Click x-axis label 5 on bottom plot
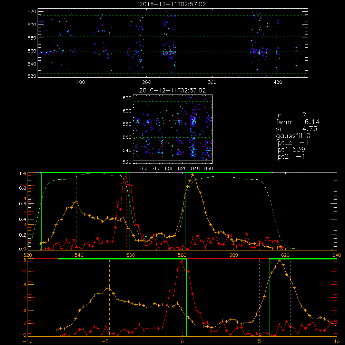This screenshot has height=345, width=345. point(260,341)
